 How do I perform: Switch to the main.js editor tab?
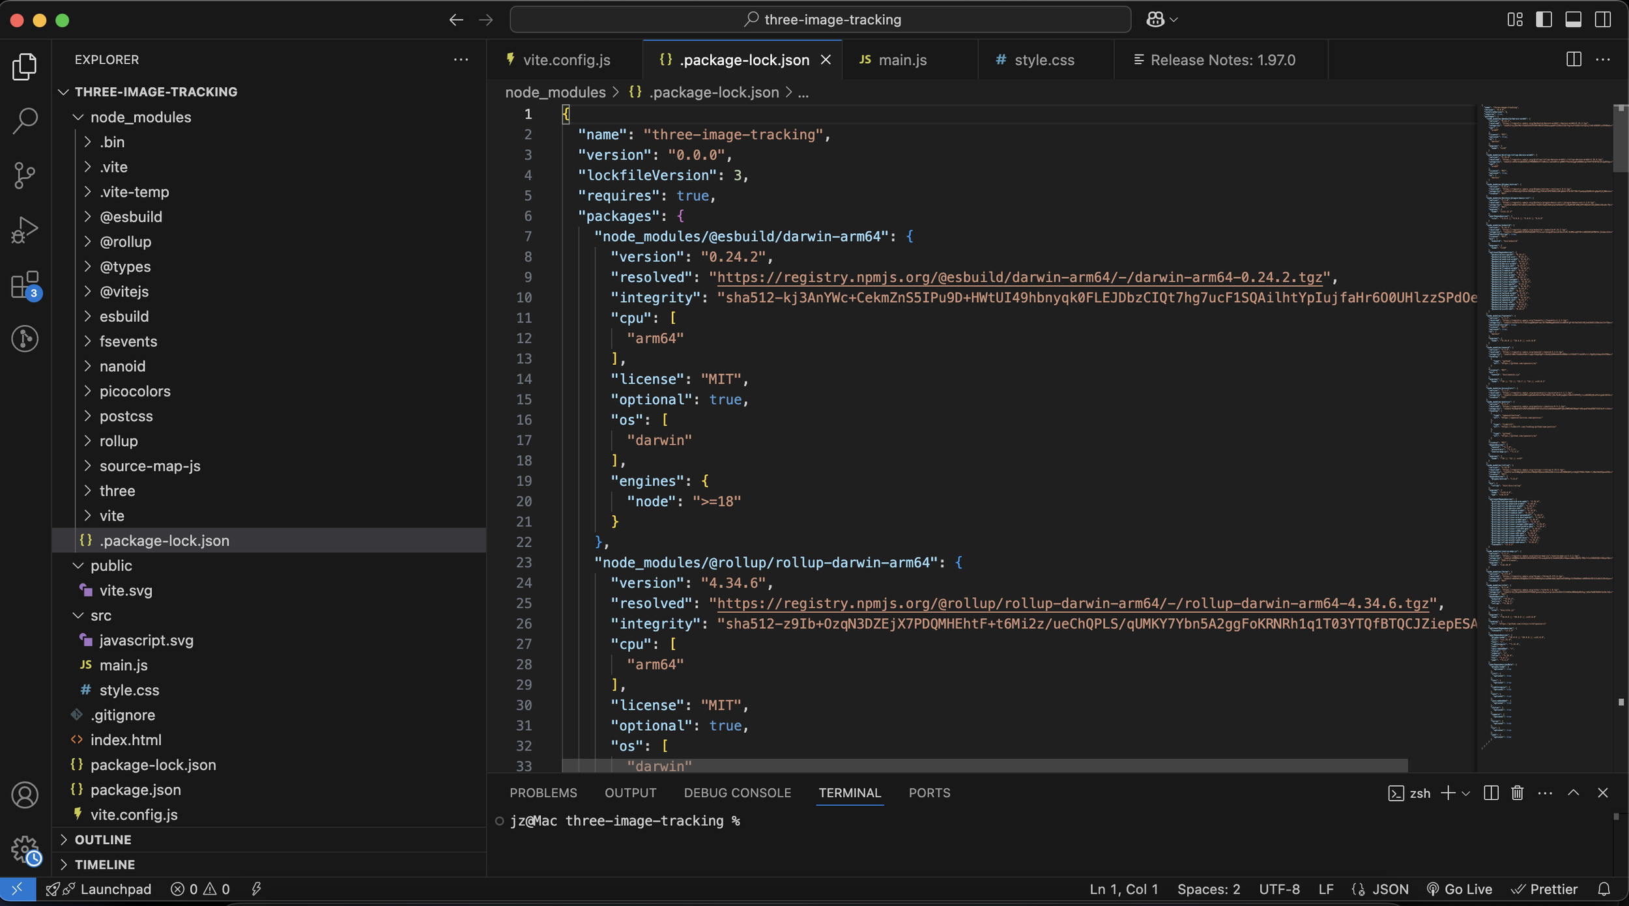point(902,60)
